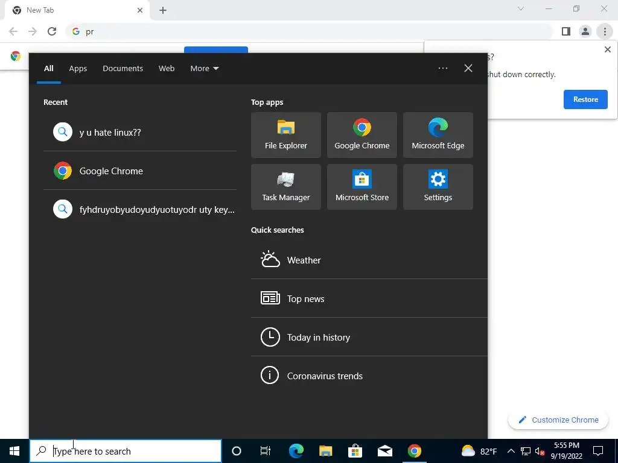Image resolution: width=618 pixels, height=463 pixels.
Task: Click Restore in the Chrome popup
Action: click(x=585, y=99)
